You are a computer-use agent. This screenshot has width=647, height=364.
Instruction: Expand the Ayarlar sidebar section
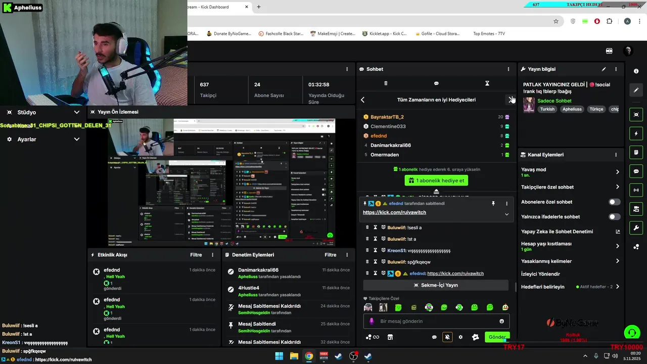[77, 139]
